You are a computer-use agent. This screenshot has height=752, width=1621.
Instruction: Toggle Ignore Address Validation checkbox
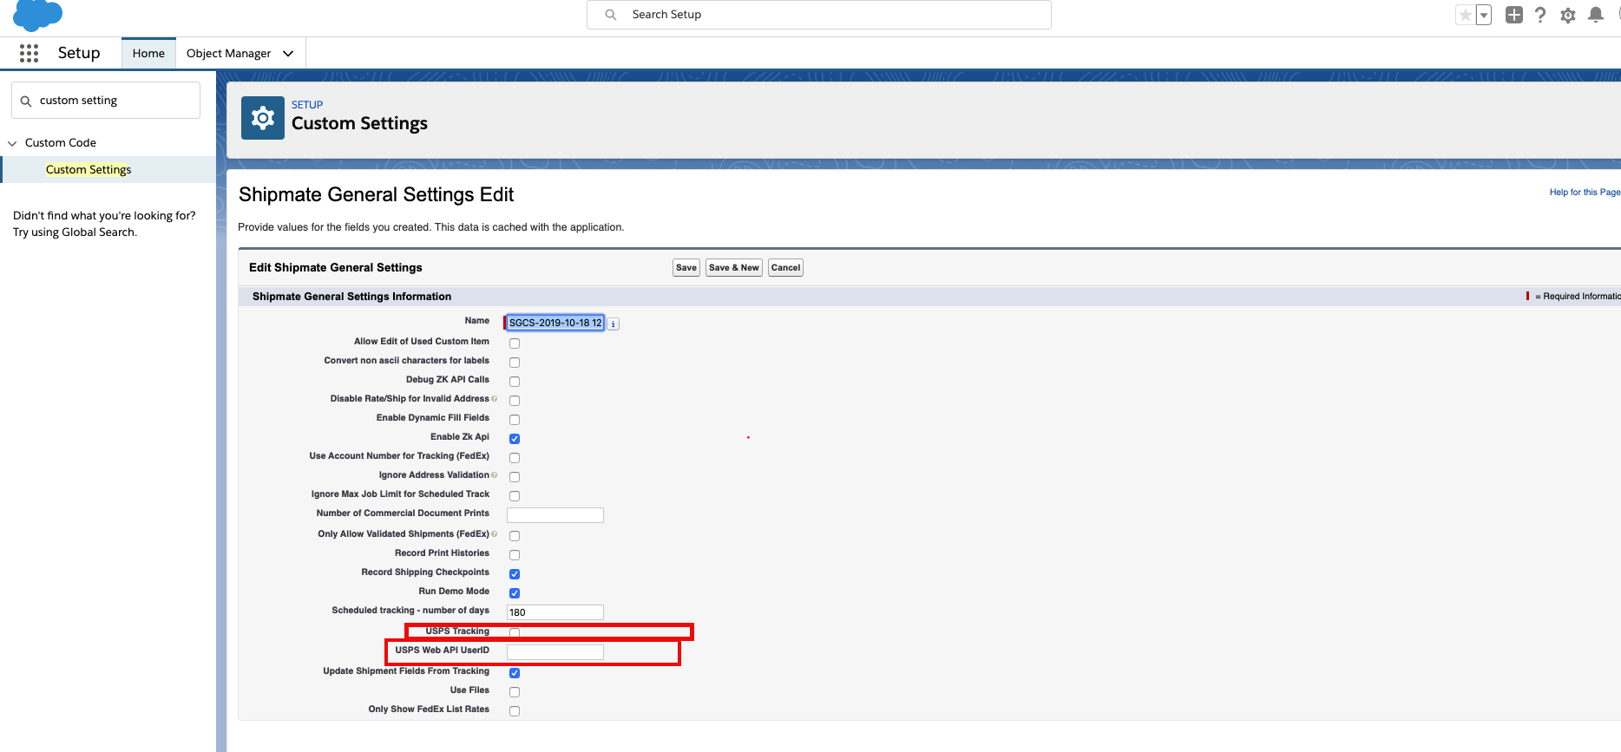[x=515, y=477]
